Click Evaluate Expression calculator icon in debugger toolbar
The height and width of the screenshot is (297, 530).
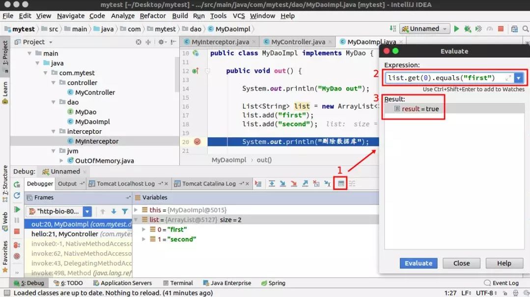pyautogui.click(x=341, y=184)
